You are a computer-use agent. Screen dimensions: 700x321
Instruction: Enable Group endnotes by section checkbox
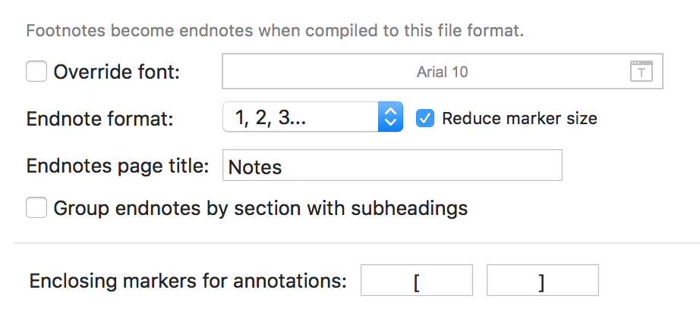[36, 207]
